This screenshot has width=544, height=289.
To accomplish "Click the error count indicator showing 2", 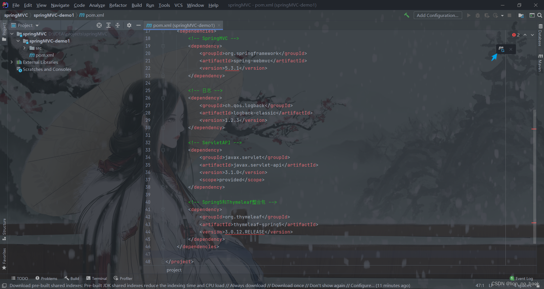I will 516,35.
